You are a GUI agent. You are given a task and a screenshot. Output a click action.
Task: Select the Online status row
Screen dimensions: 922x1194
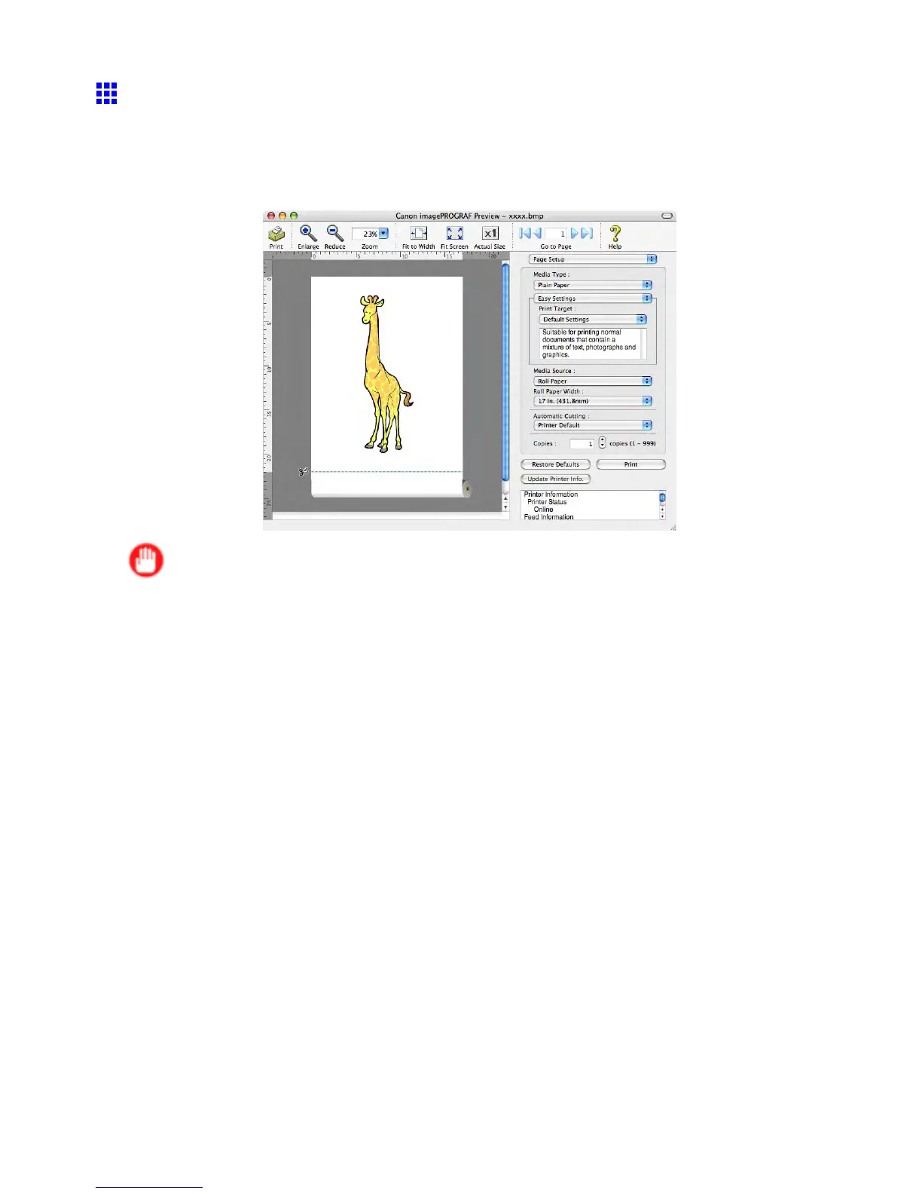pyautogui.click(x=544, y=510)
